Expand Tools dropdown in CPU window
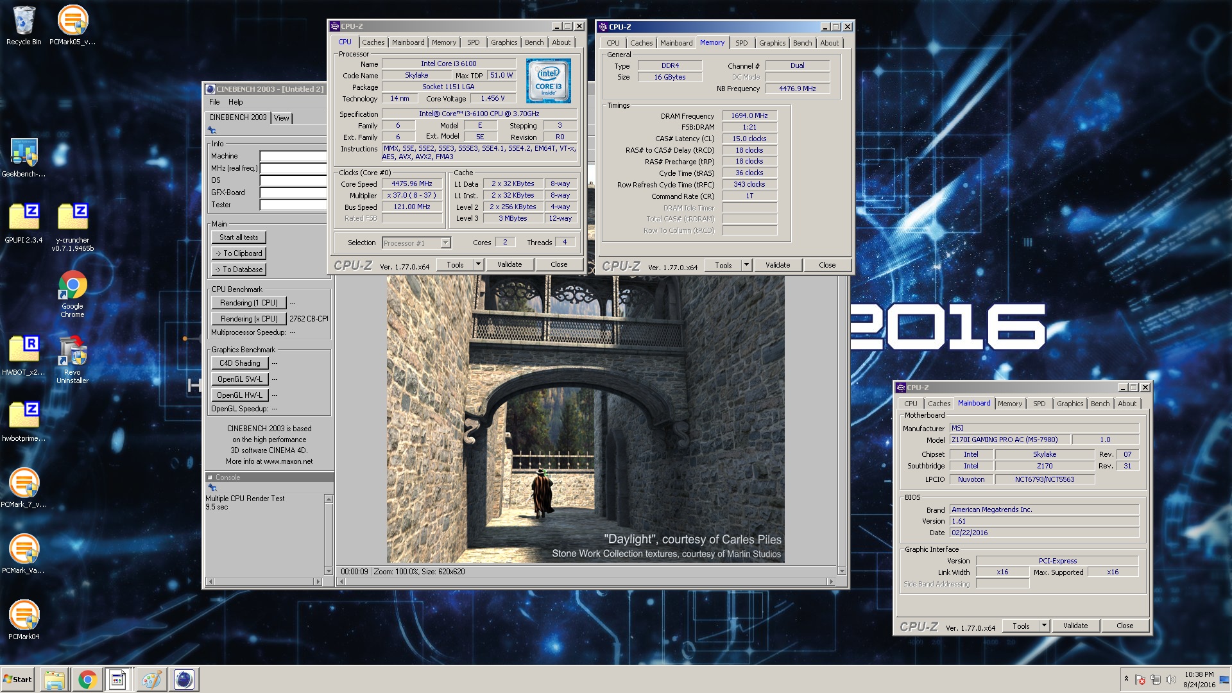This screenshot has height=693, width=1232. tap(478, 264)
